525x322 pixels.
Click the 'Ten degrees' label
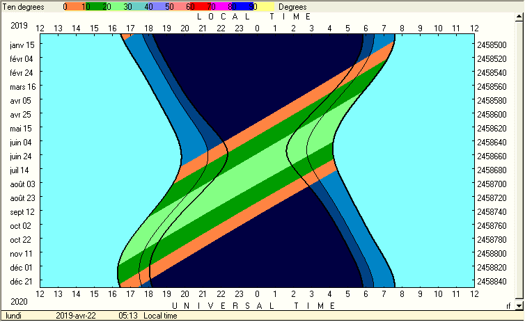[x=24, y=7]
